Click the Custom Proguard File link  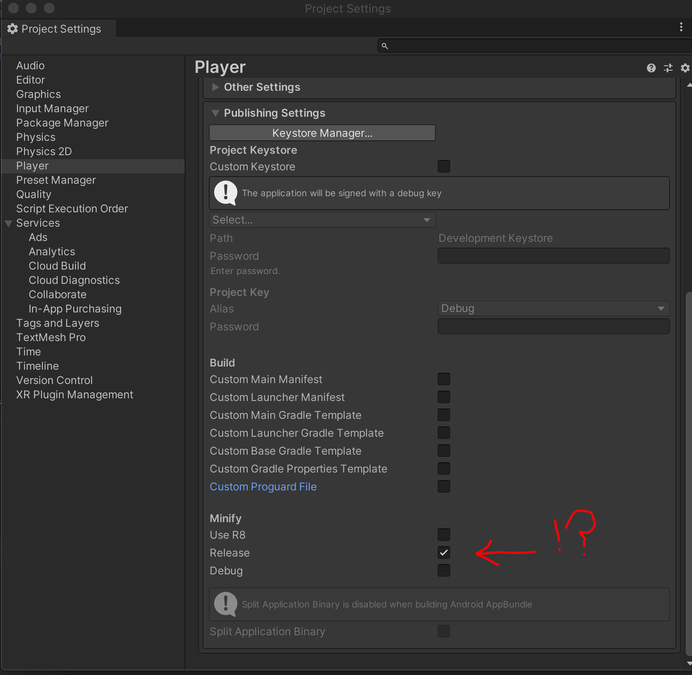[x=263, y=487]
